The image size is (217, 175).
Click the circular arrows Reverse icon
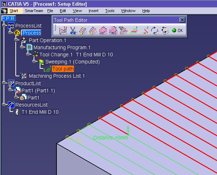point(154,30)
